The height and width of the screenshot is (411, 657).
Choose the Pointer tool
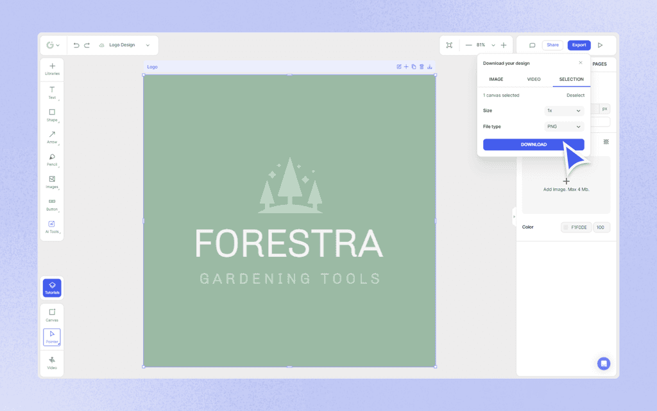pos(52,336)
